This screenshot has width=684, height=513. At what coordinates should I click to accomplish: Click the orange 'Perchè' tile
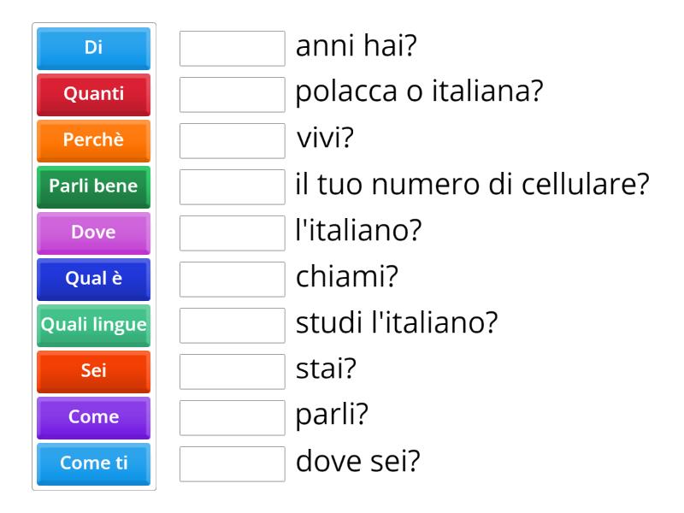tap(92, 141)
